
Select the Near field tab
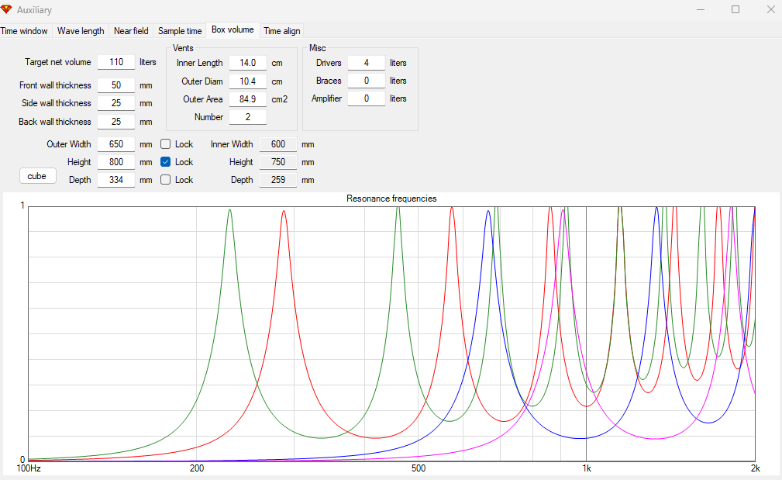pyautogui.click(x=131, y=31)
